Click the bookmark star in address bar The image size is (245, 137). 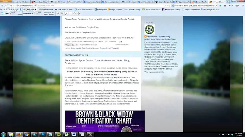[165, 6]
